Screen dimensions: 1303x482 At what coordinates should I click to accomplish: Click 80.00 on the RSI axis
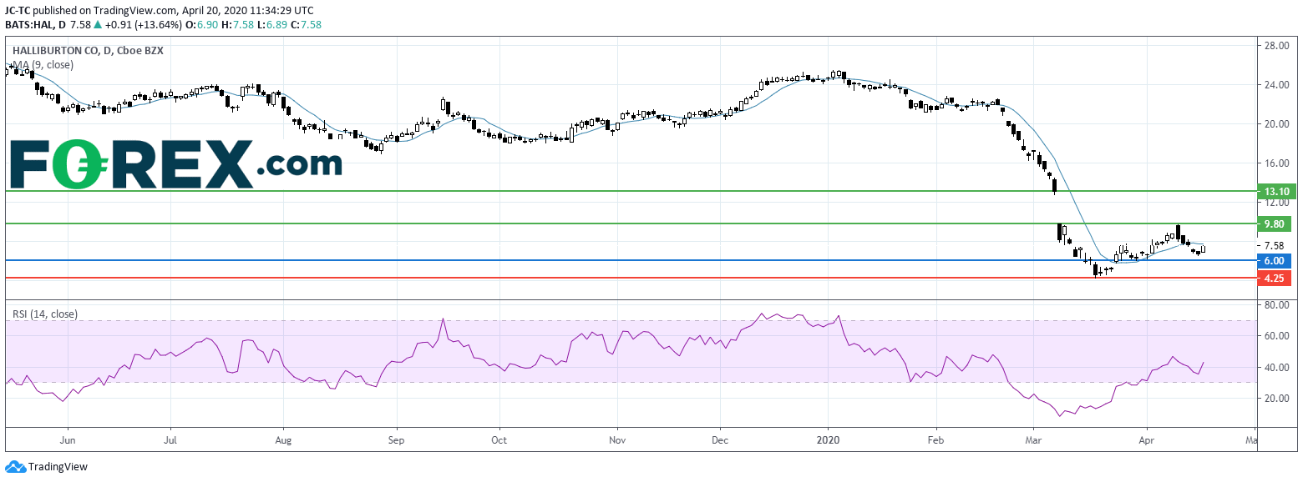(x=1276, y=305)
